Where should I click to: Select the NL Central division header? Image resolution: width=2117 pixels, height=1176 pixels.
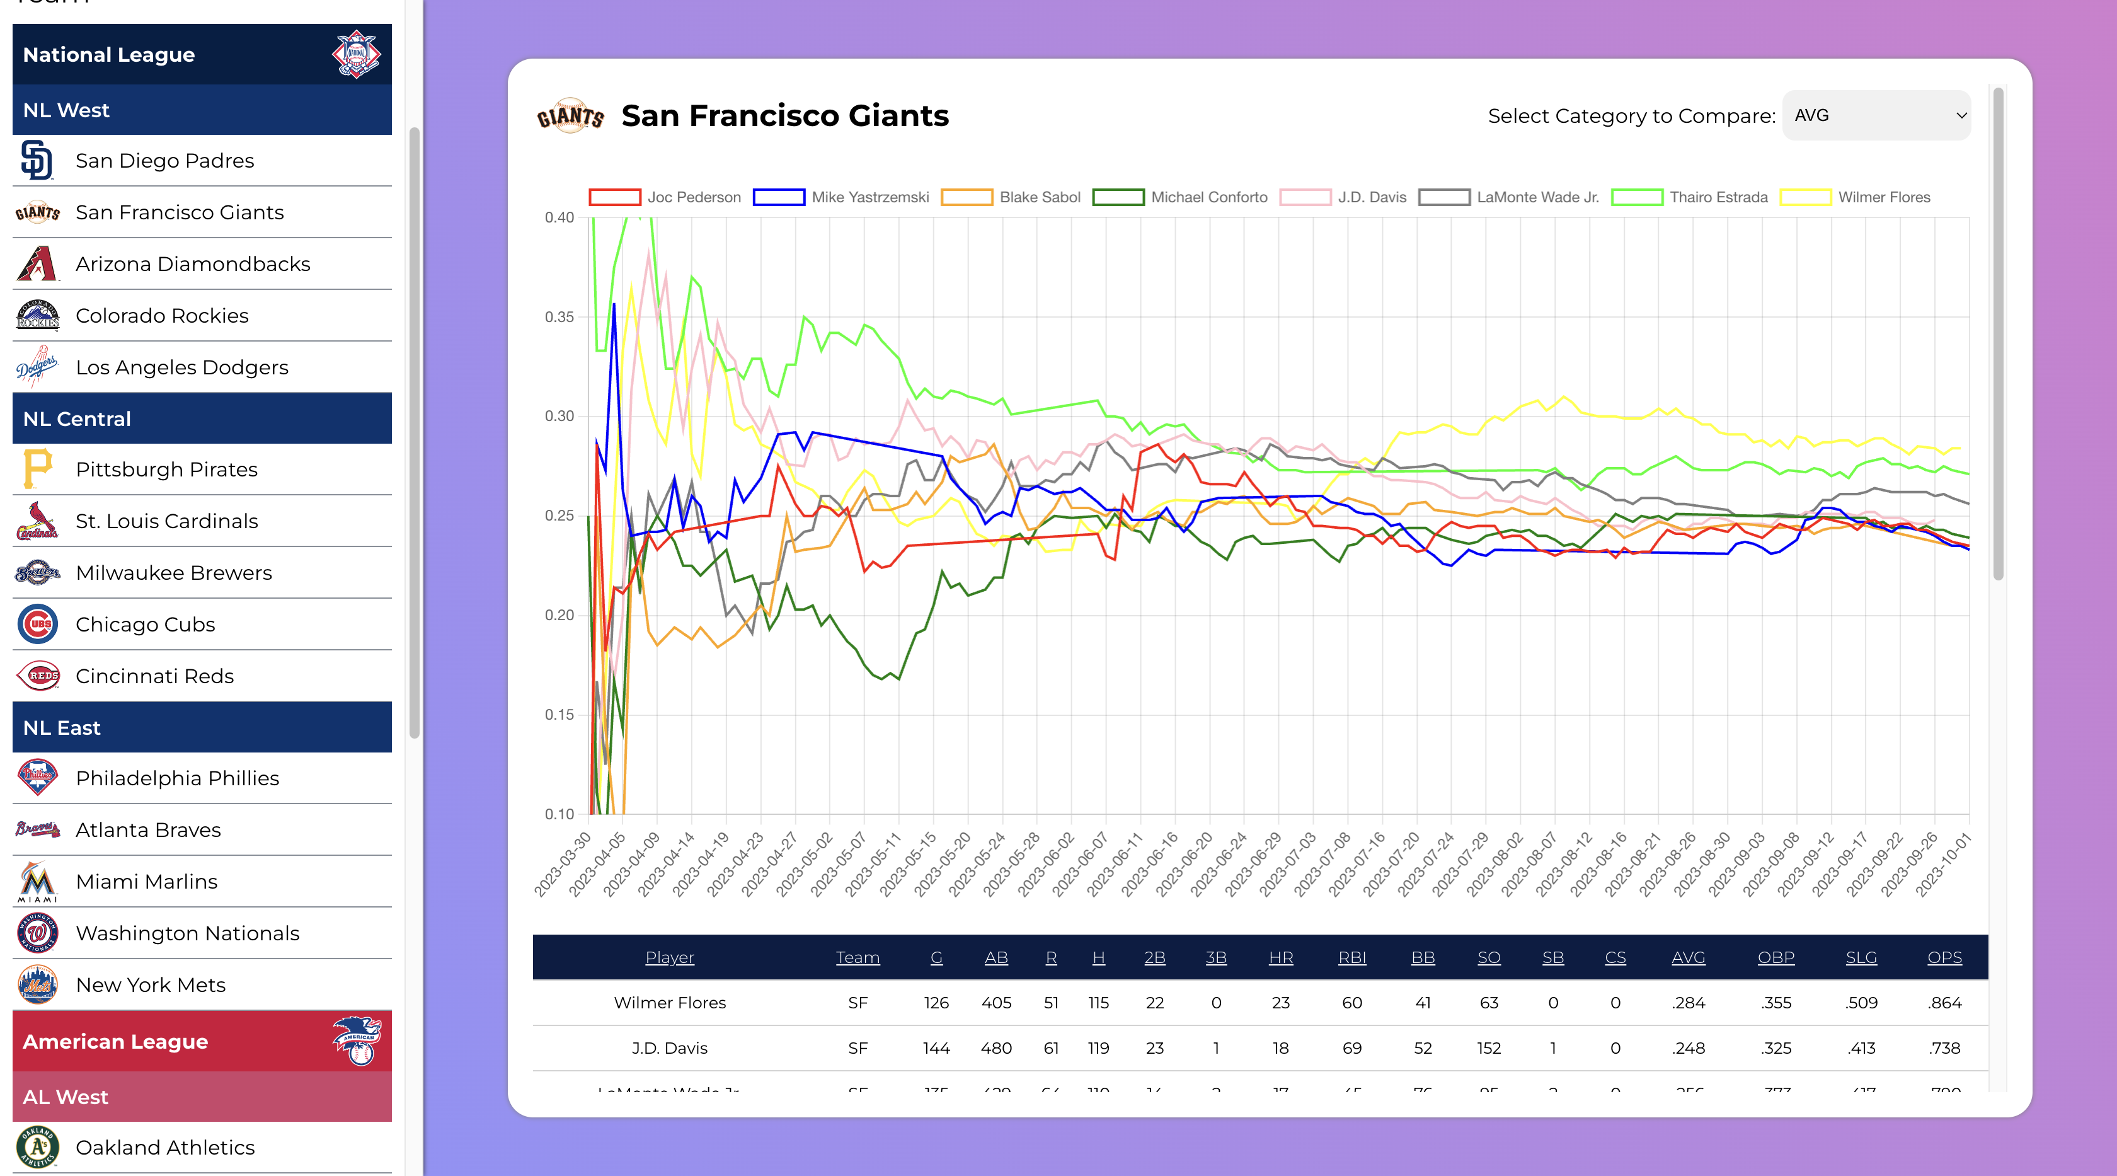tap(202, 419)
